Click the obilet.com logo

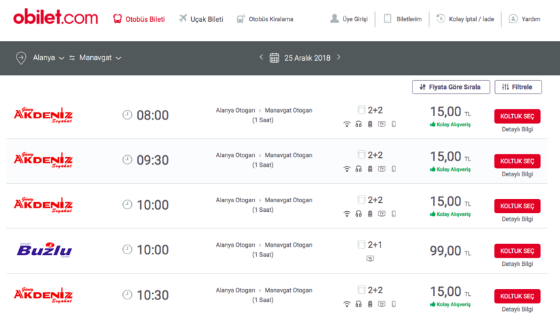click(x=55, y=18)
